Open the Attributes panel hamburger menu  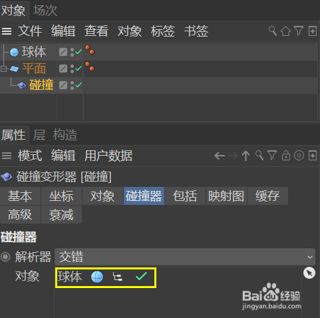pyautogui.click(x=7, y=156)
